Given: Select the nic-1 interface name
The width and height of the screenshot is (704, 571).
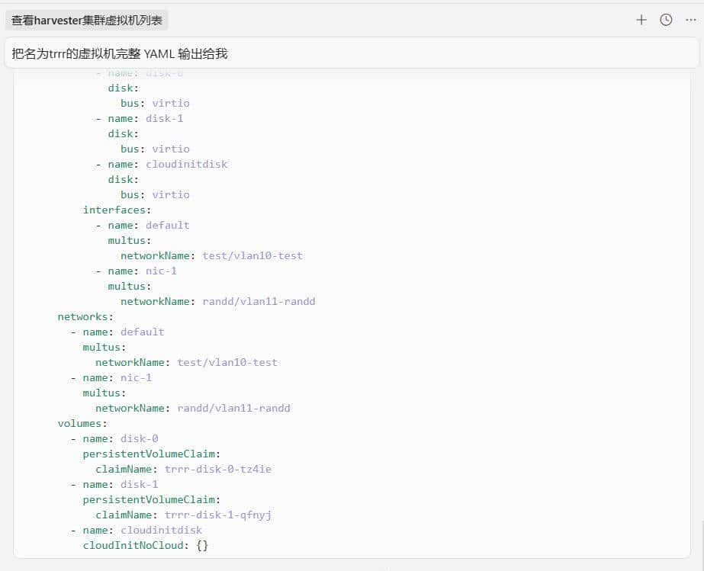Looking at the screenshot, I should point(161,271).
